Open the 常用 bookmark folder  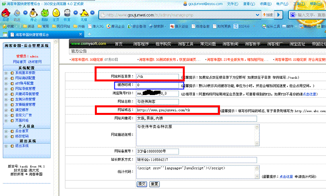(43, 26)
